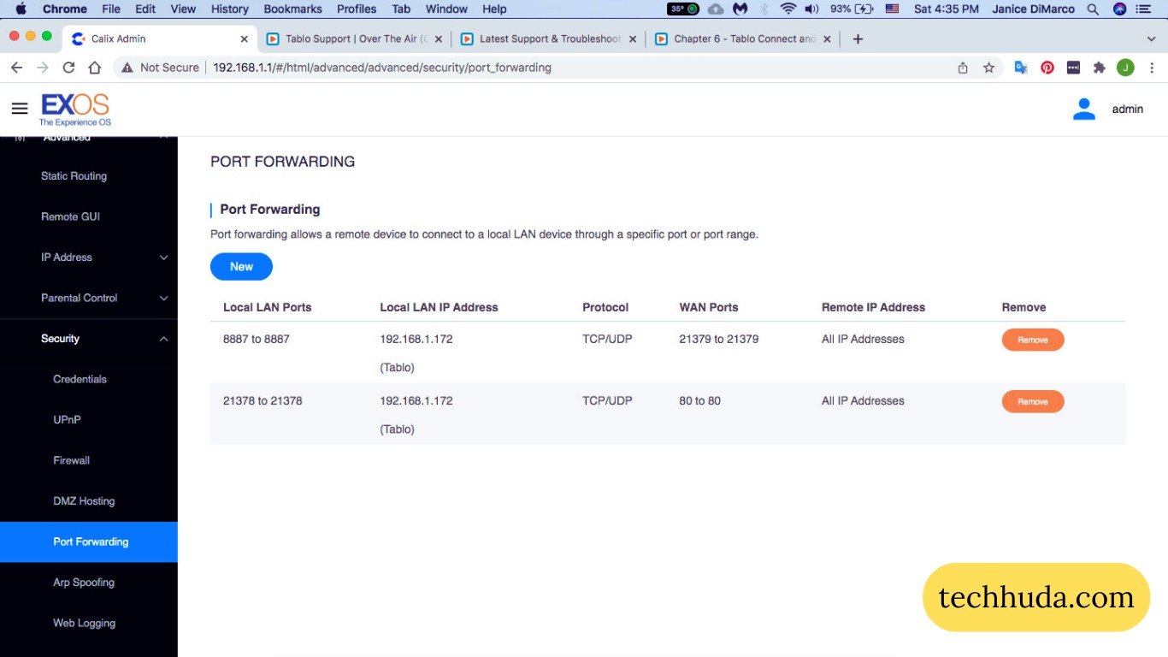Expand the IP Address sidebar section
1168x657 pixels.
(164, 257)
